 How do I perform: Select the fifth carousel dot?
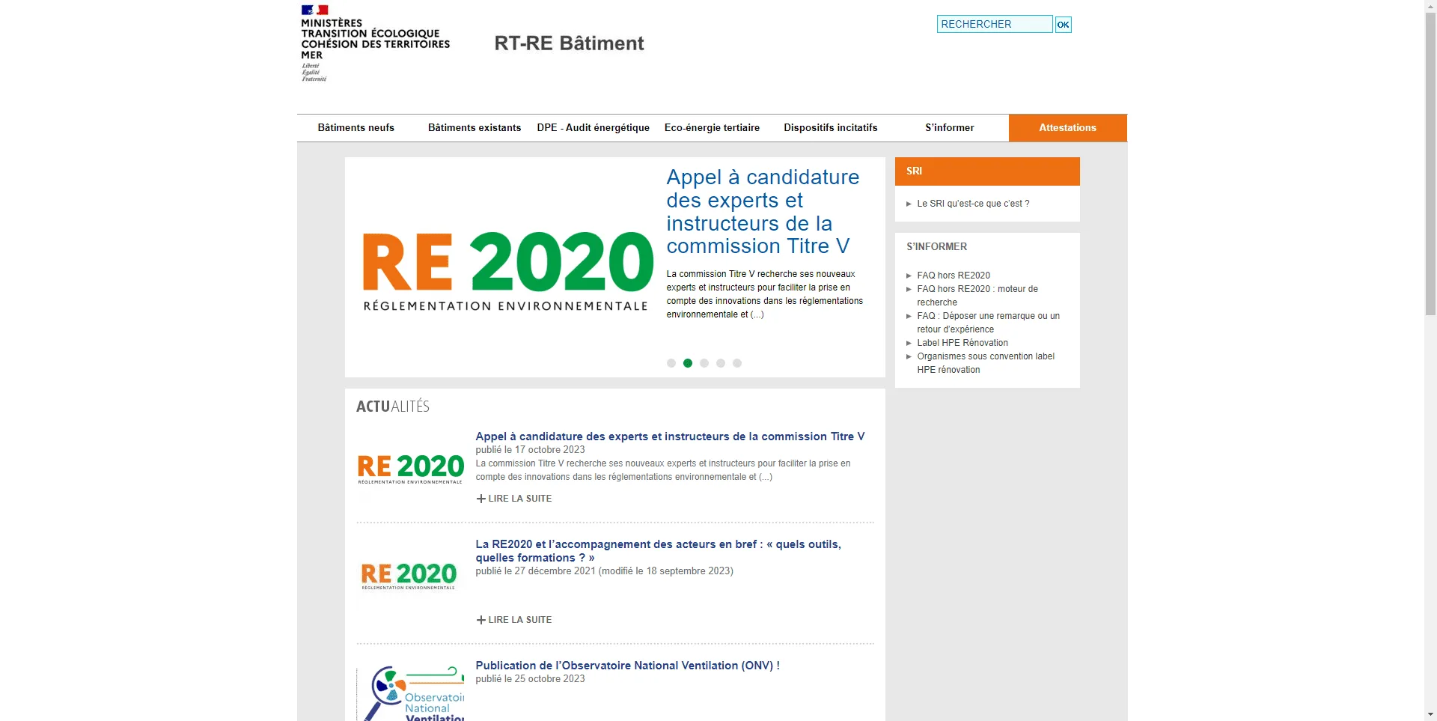(737, 363)
